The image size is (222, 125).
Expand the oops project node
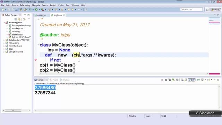point(4,49)
